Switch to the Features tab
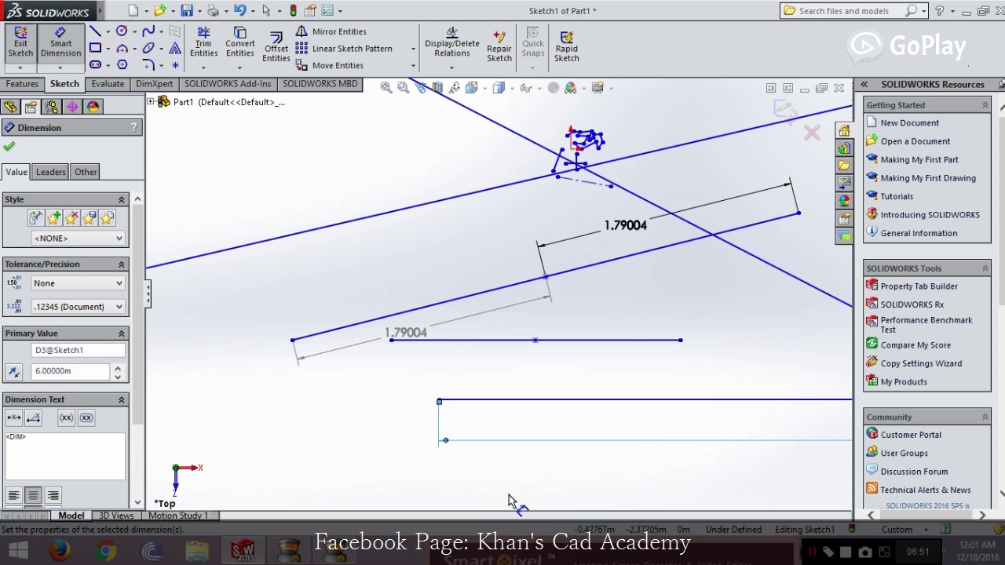This screenshot has height=565, width=1005. pyautogui.click(x=22, y=84)
